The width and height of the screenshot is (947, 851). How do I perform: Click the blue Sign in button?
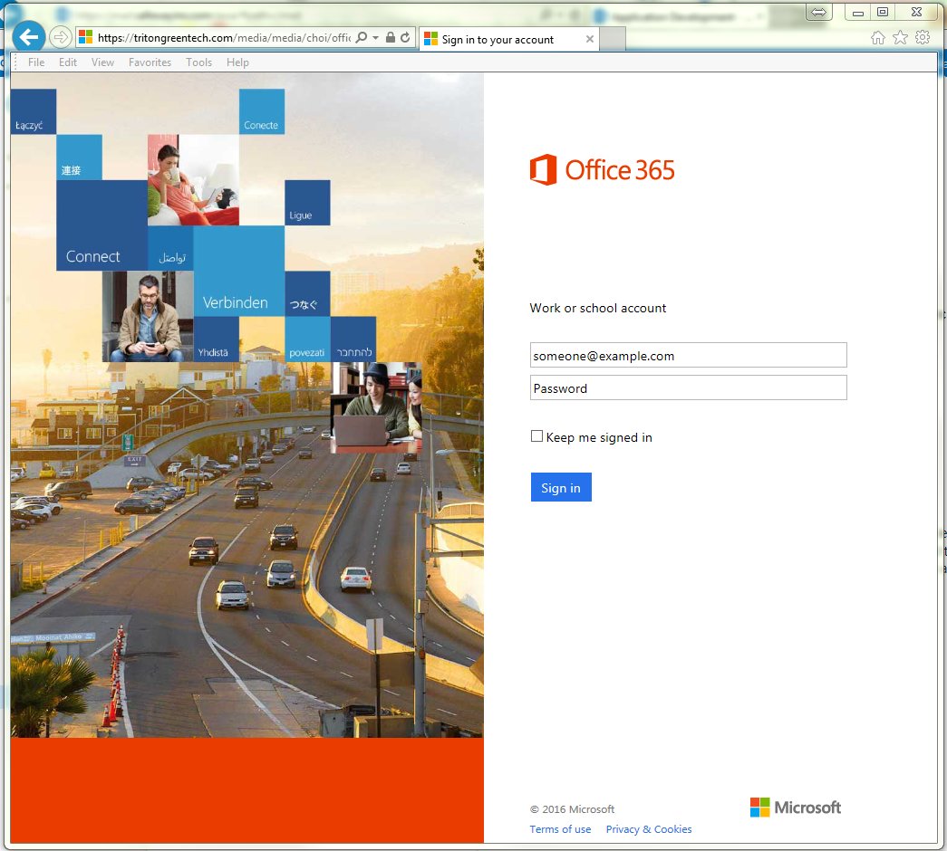click(561, 487)
